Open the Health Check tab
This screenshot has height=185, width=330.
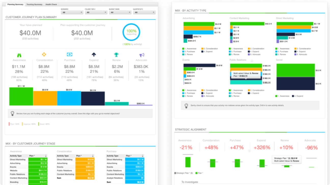(x=51, y=4)
